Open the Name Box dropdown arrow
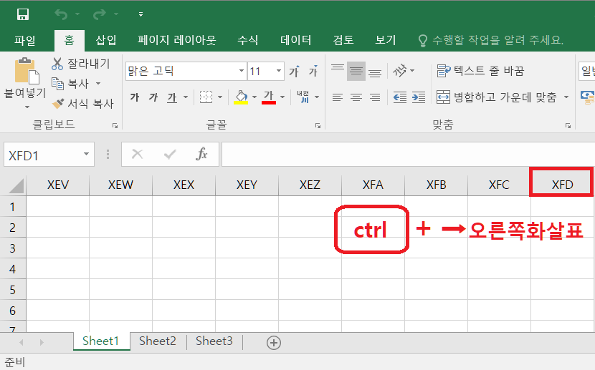The height and width of the screenshot is (370, 595). tap(87, 154)
